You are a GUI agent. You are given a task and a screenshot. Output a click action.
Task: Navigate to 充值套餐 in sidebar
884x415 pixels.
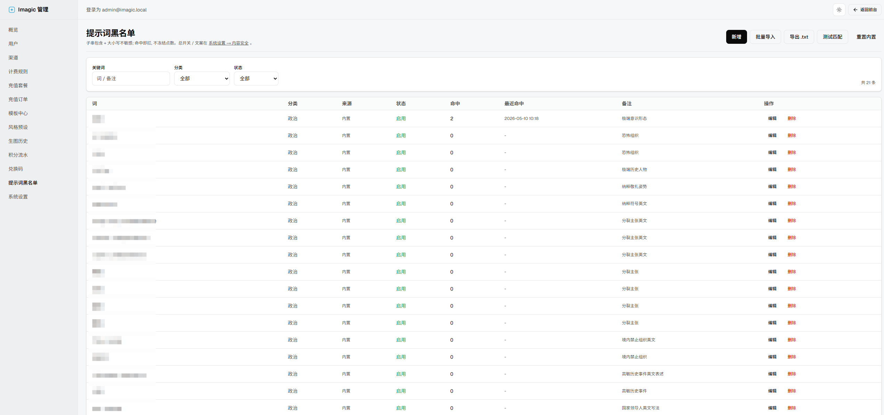(x=18, y=86)
